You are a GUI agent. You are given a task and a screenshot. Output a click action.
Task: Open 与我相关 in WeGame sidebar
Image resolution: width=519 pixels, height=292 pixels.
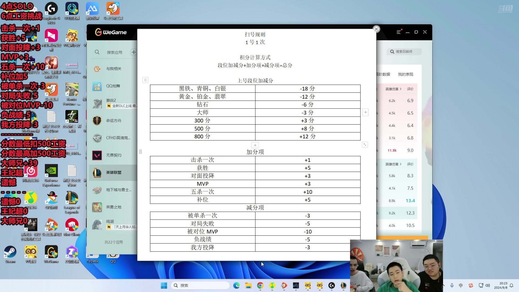click(113, 69)
